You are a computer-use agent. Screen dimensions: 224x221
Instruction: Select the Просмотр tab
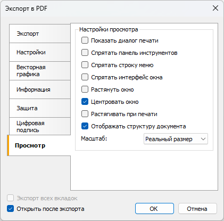(x=39, y=145)
